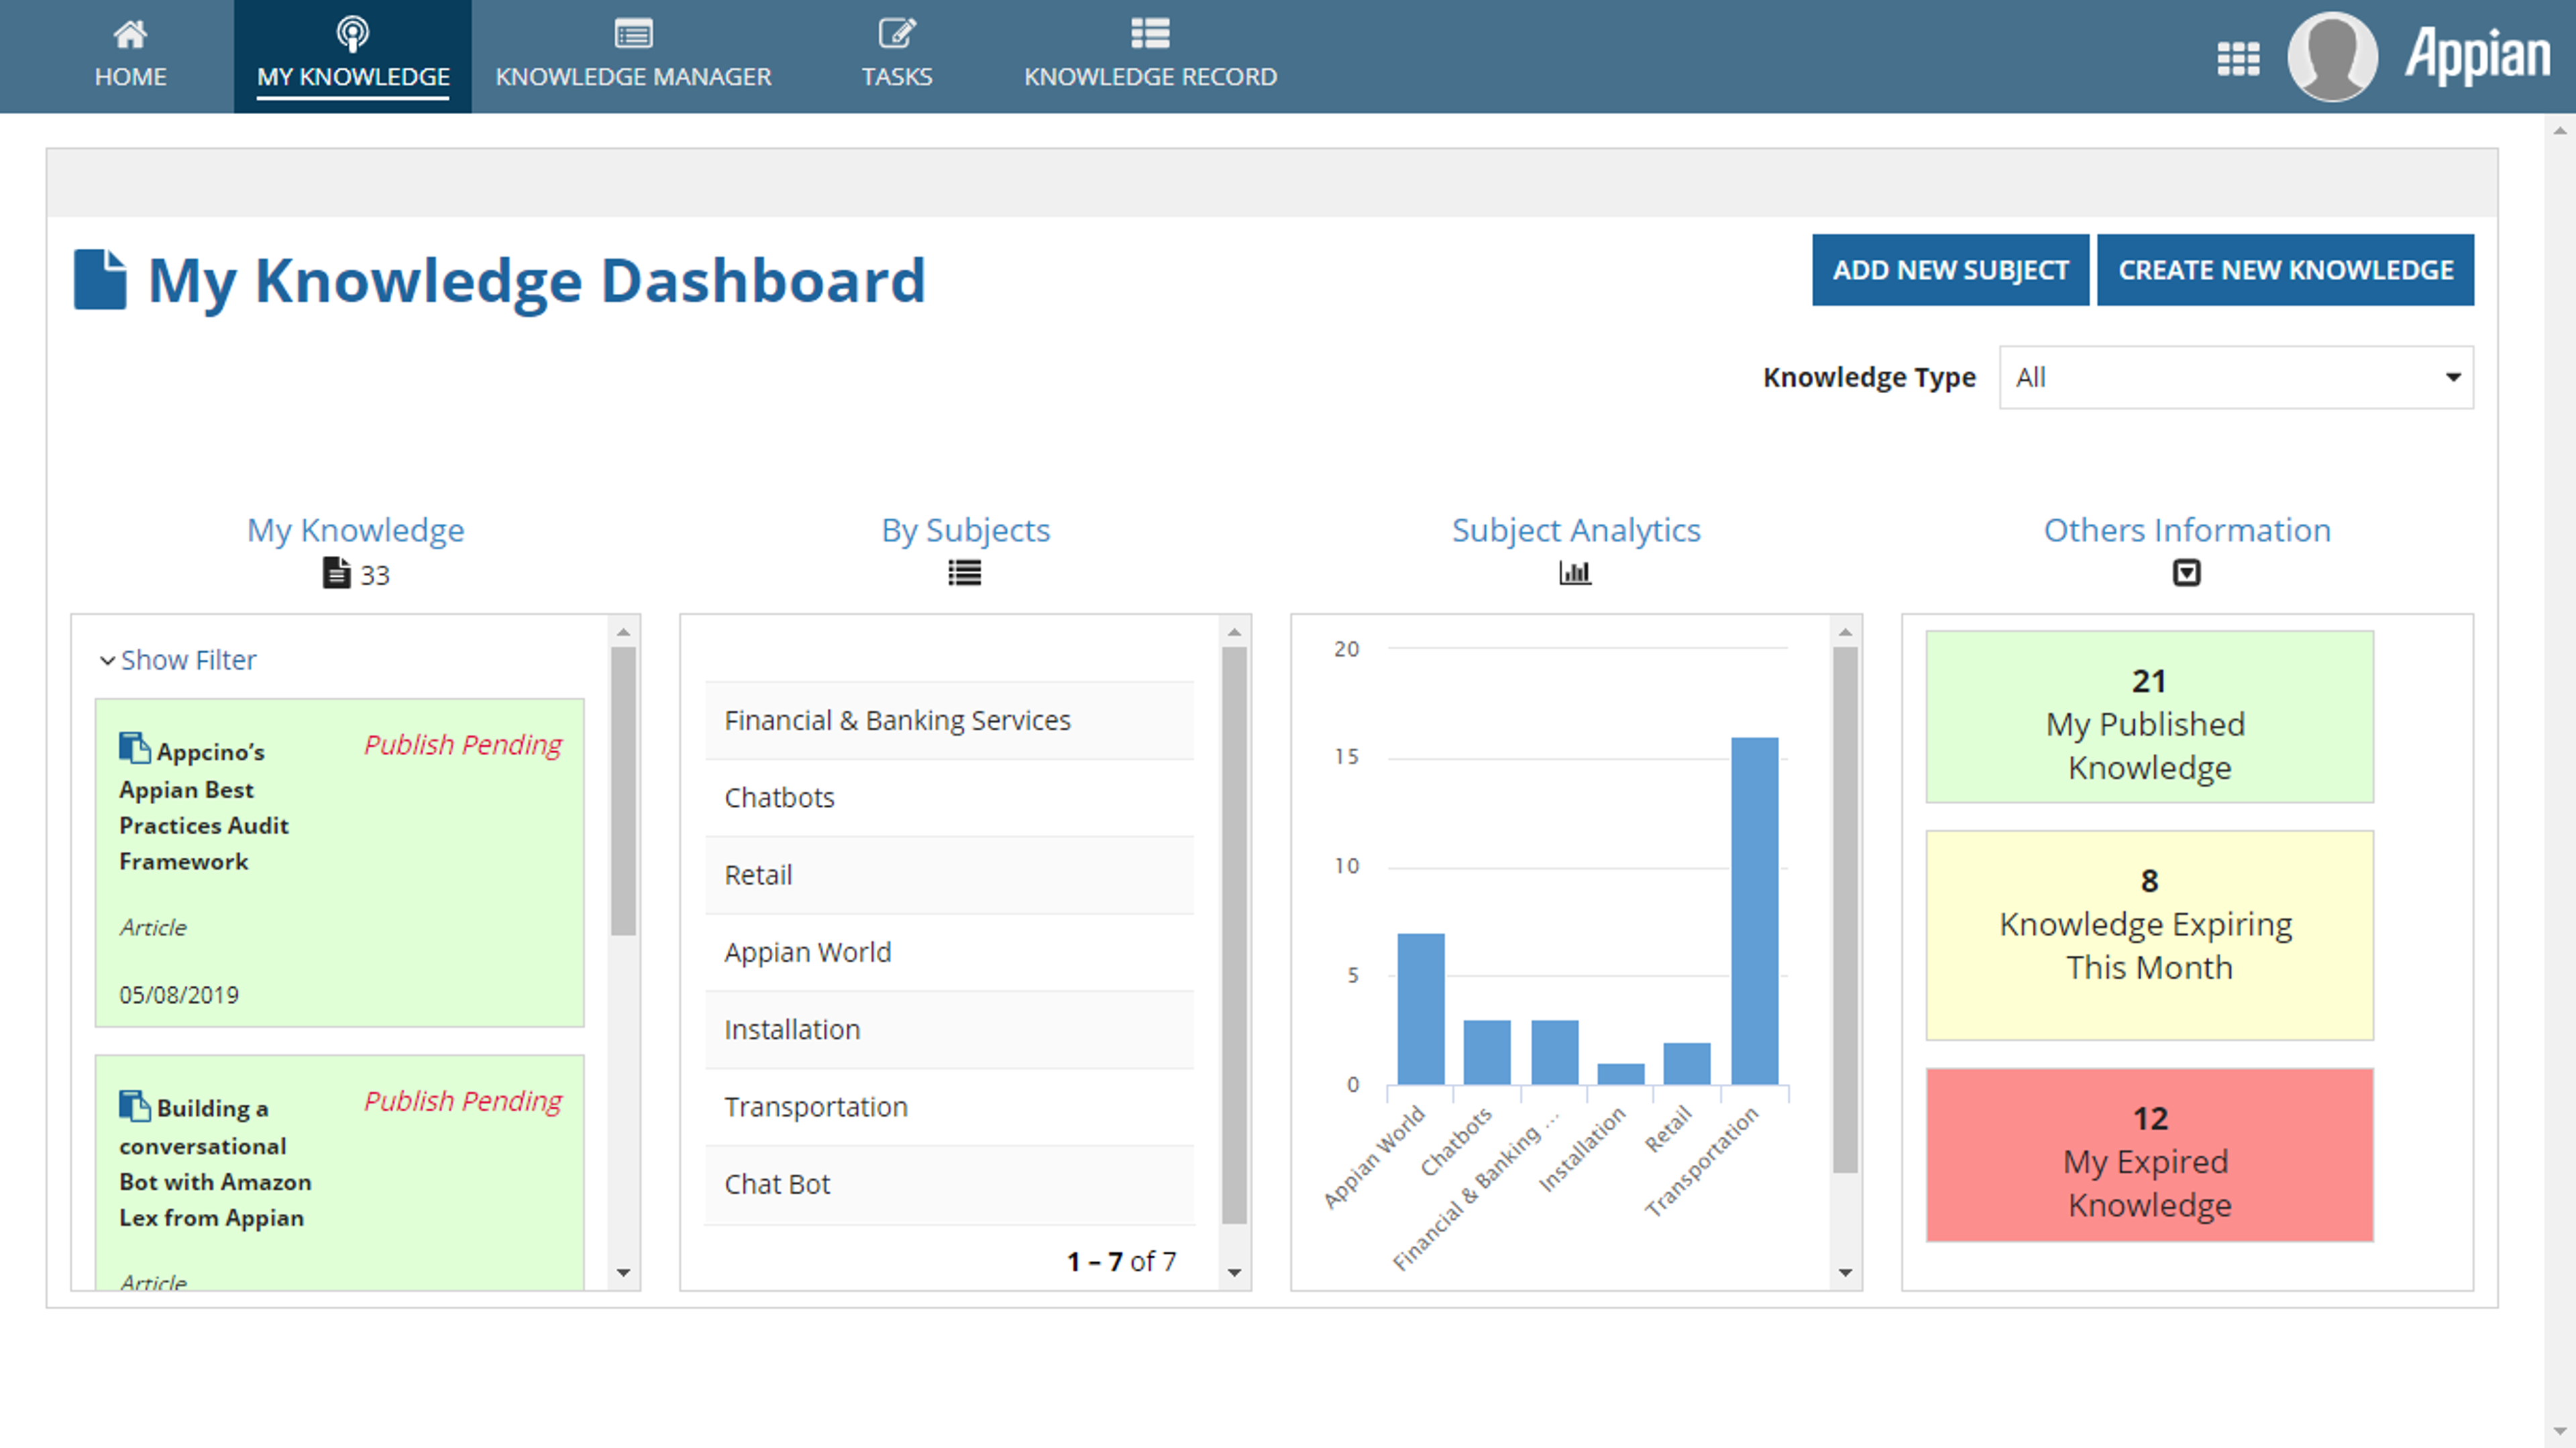The image size is (2576, 1448).
Task: Click the document icon beside dashboard title
Action: pyautogui.click(x=100, y=279)
